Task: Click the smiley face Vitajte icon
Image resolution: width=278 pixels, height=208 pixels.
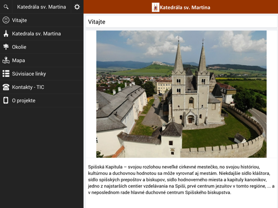Action: (6, 20)
